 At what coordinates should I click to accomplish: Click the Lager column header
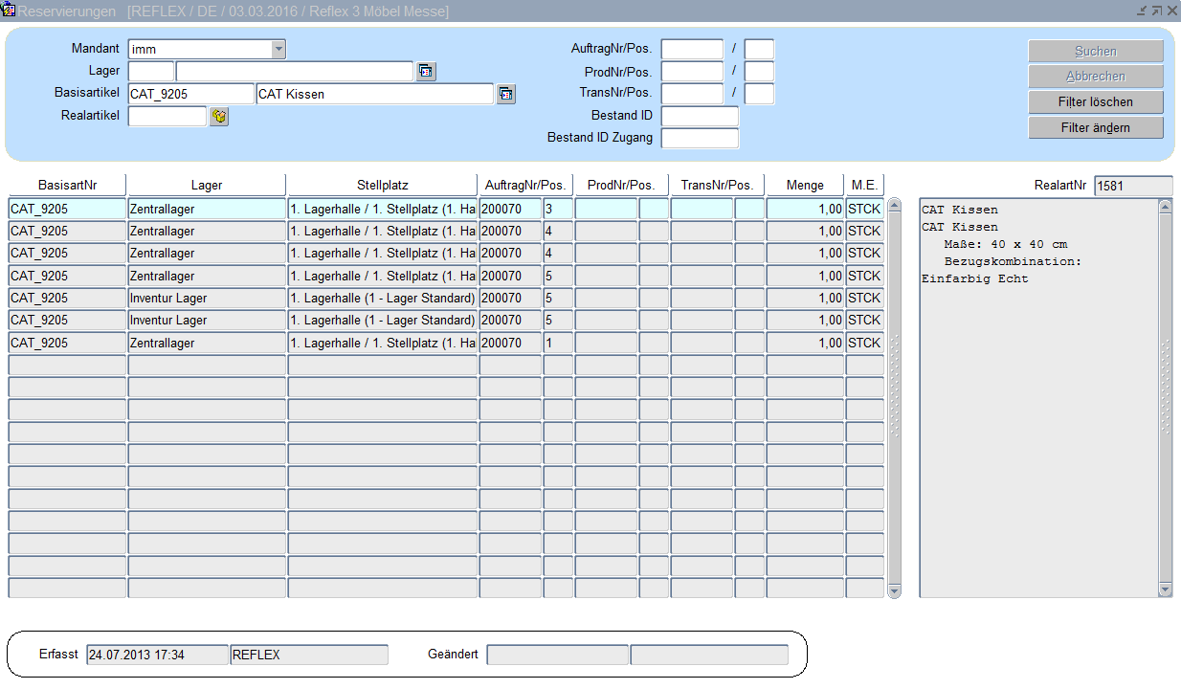(207, 185)
